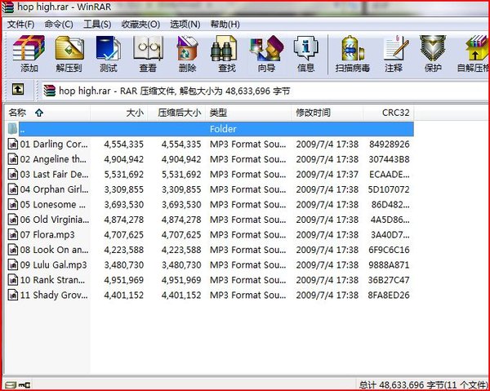This screenshot has width=490, height=391.
Task: Click the 2009/7/4 17:37 modified time
Action: tap(327, 174)
